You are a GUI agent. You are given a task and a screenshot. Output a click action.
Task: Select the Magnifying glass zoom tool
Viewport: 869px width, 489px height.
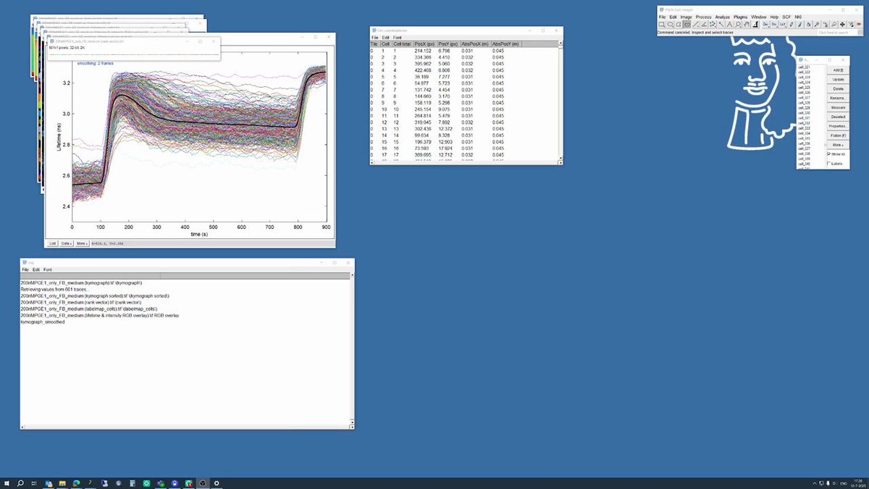pos(738,24)
